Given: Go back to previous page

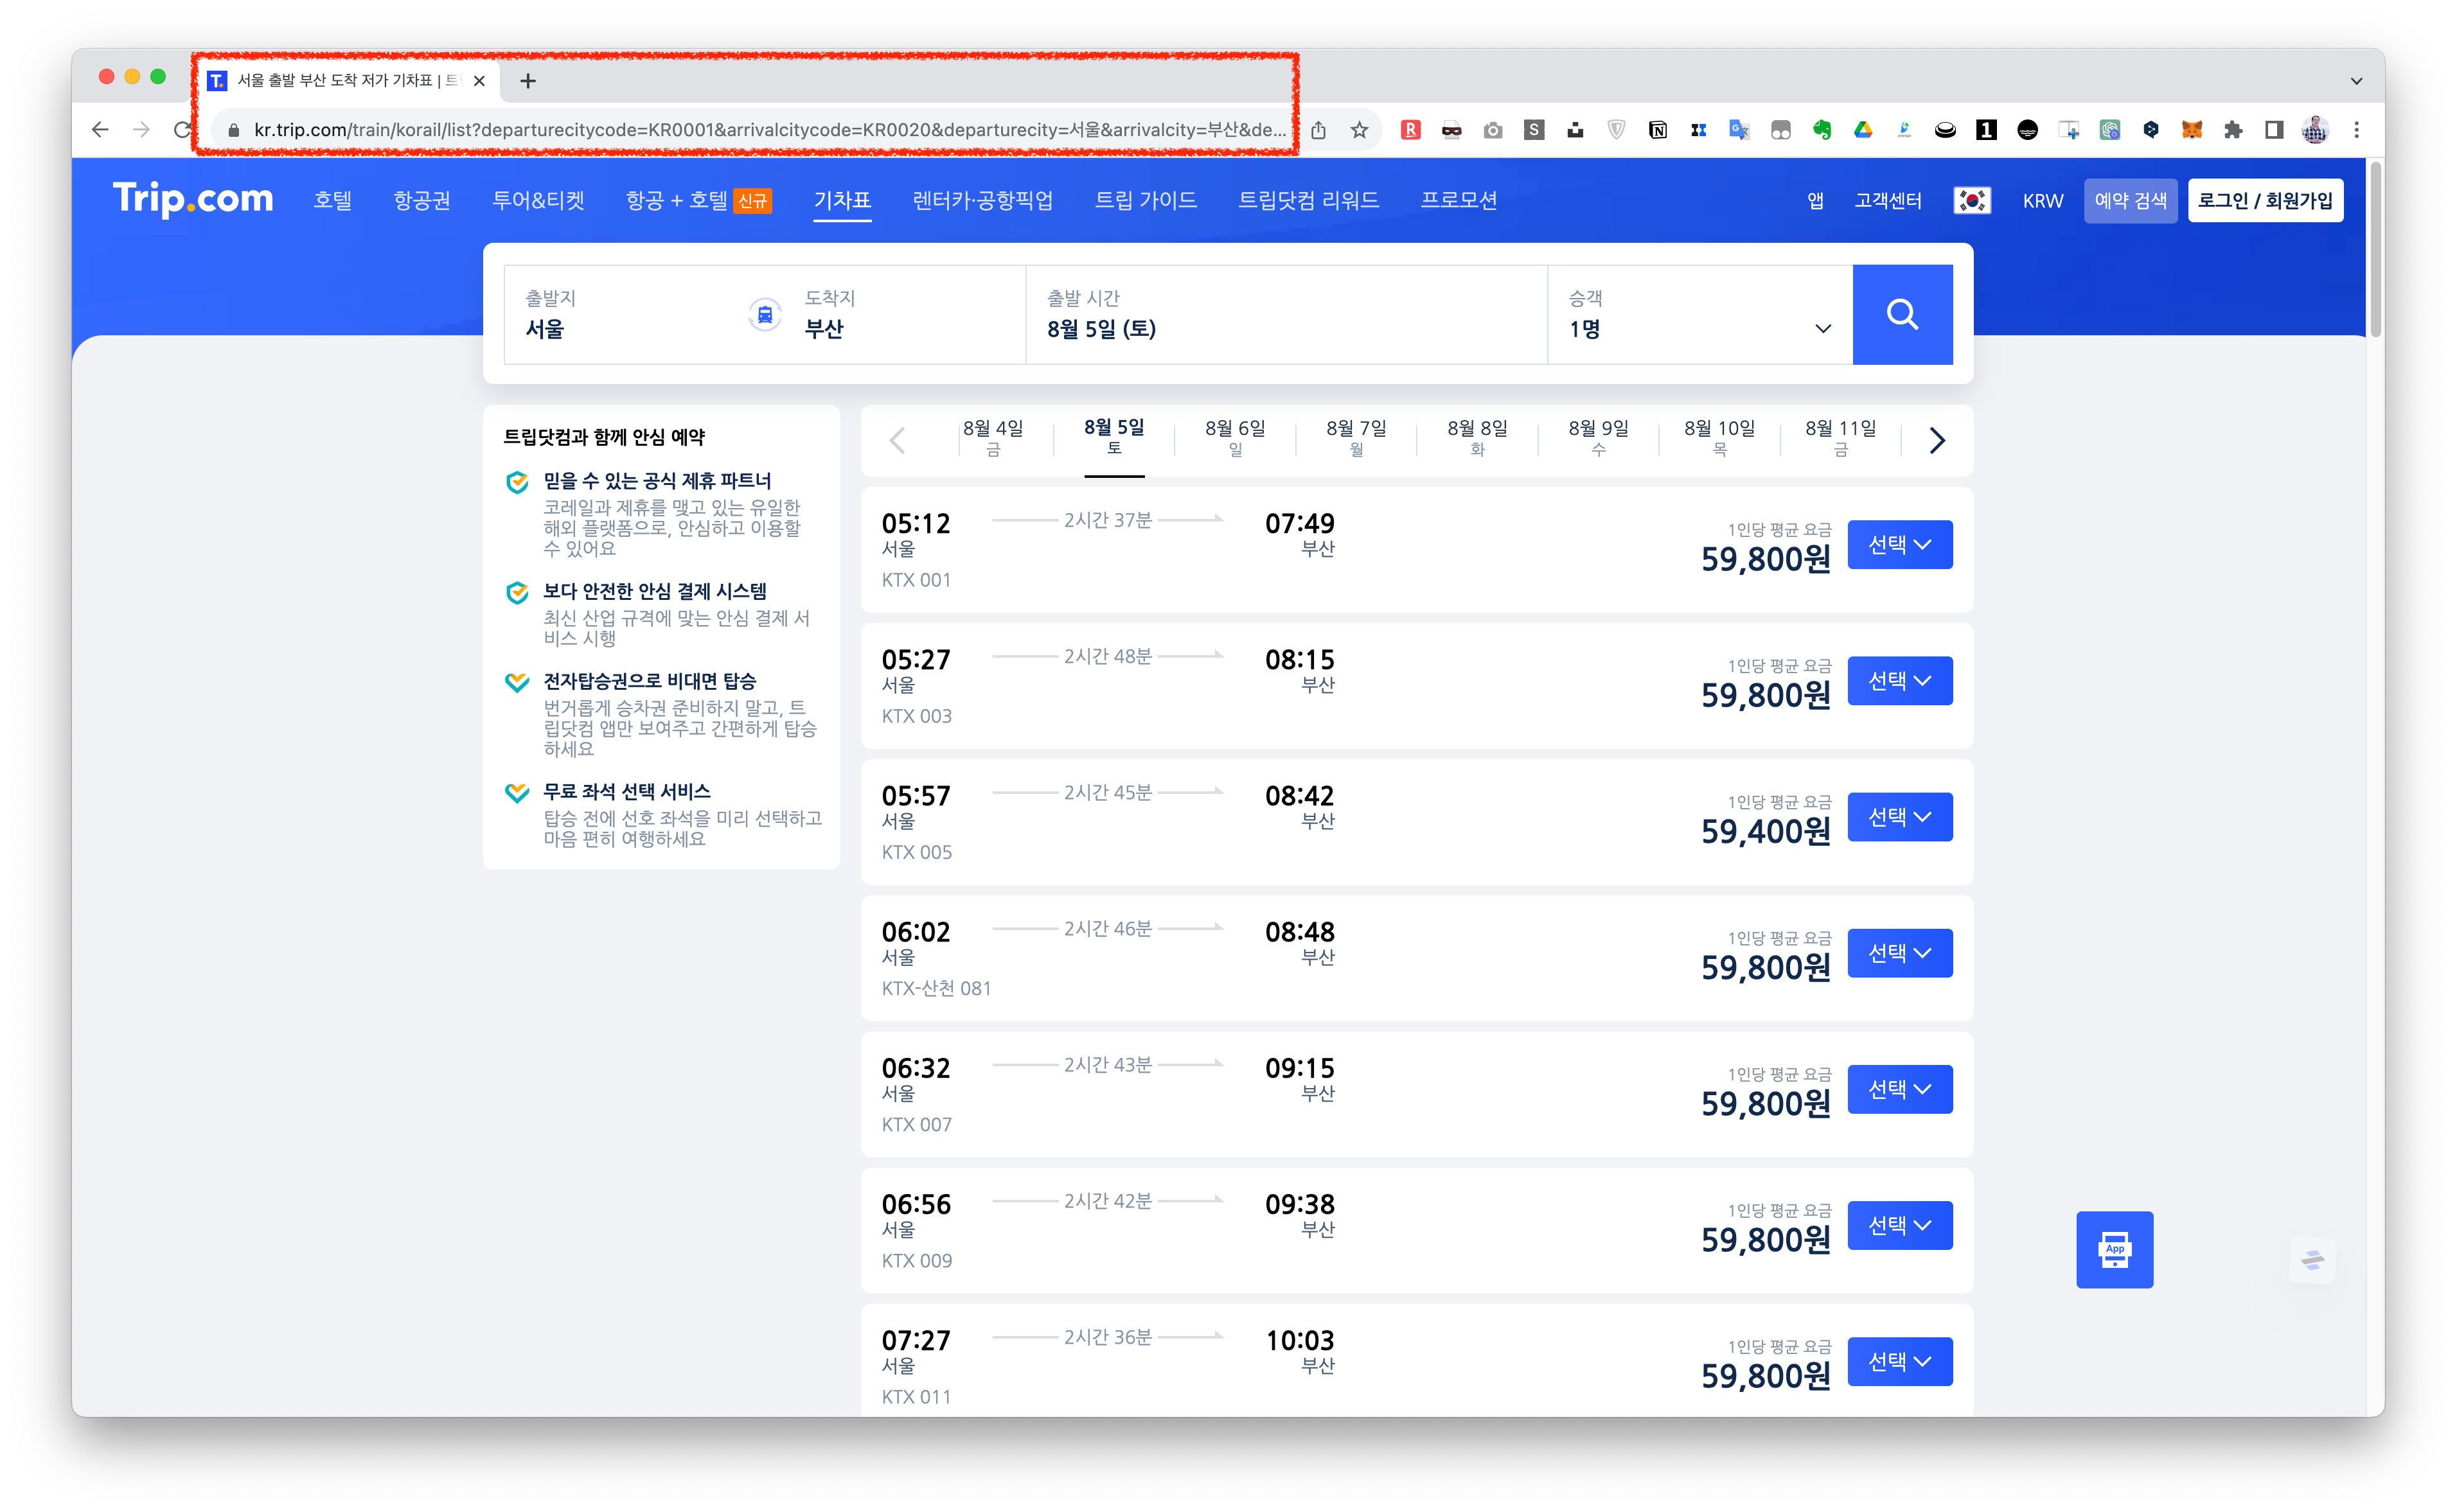Looking at the screenshot, I should (99, 130).
